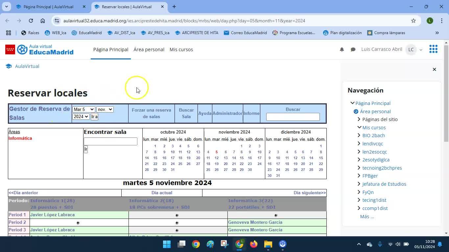Expand the Jefatura de Estudios node
Screen dimensions: 449x252
click(359, 184)
